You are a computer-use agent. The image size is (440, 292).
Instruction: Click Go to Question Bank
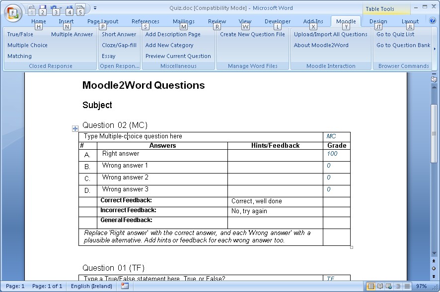403,45
